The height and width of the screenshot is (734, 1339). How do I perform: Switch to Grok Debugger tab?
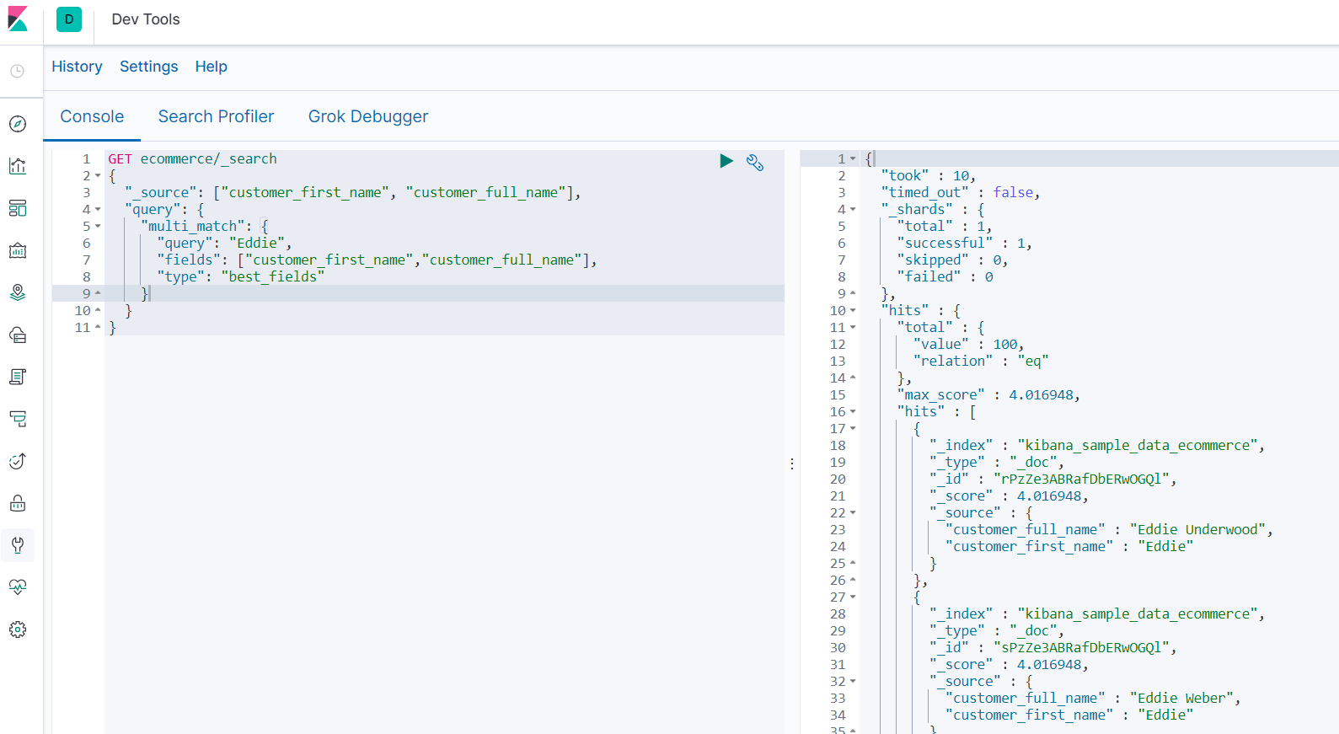[x=368, y=116]
